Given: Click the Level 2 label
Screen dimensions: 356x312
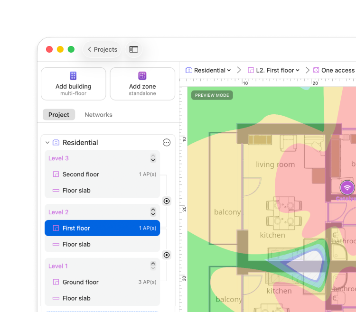Looking at the screenshot, I should (x=58, y=212).
